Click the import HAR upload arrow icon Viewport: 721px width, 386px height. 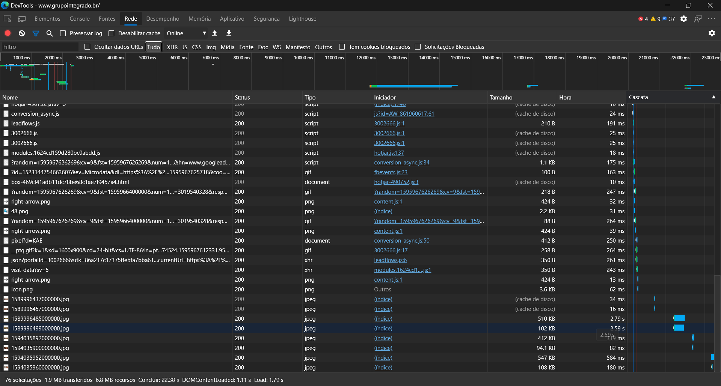pos(215,33)
